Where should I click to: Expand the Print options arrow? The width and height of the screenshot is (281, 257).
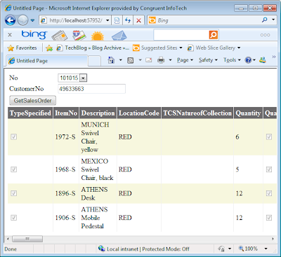[170, 60]
